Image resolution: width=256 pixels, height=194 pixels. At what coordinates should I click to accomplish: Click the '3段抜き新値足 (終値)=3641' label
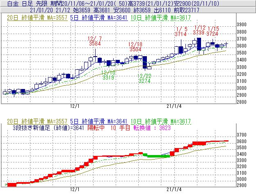click(48, 128)
